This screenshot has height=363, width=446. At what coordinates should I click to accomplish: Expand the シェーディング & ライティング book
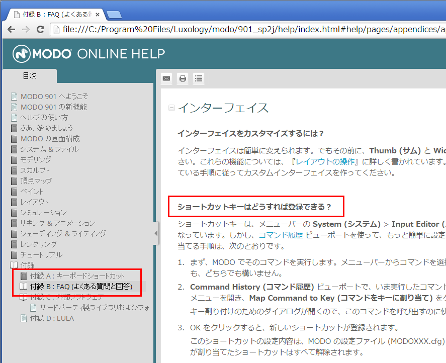[x=63, y=234]
